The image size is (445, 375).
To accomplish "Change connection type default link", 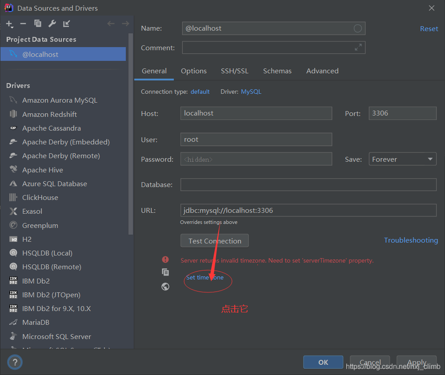I will click(x=200, y=92).
